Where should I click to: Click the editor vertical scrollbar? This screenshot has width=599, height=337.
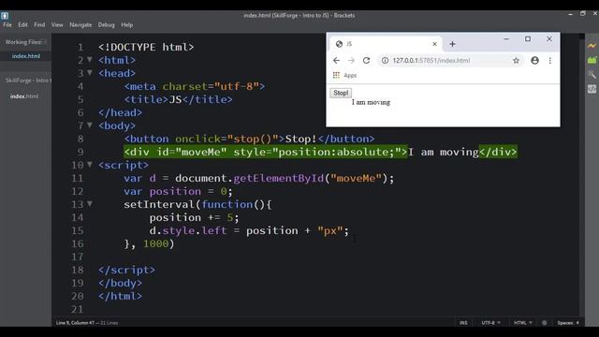581,176
